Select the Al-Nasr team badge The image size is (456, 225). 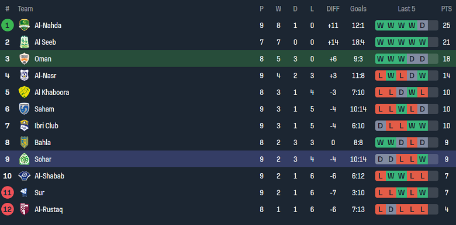[x=24, y=76]
